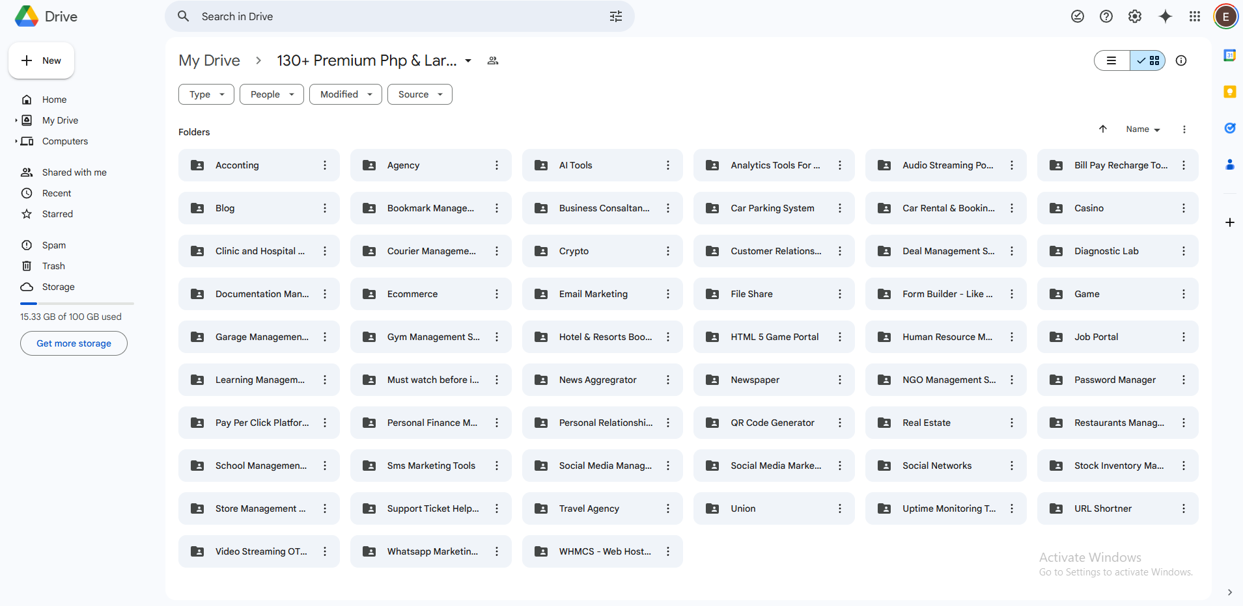Open the Source filter dropdown
1243x606 pixels.
(420, 94)
